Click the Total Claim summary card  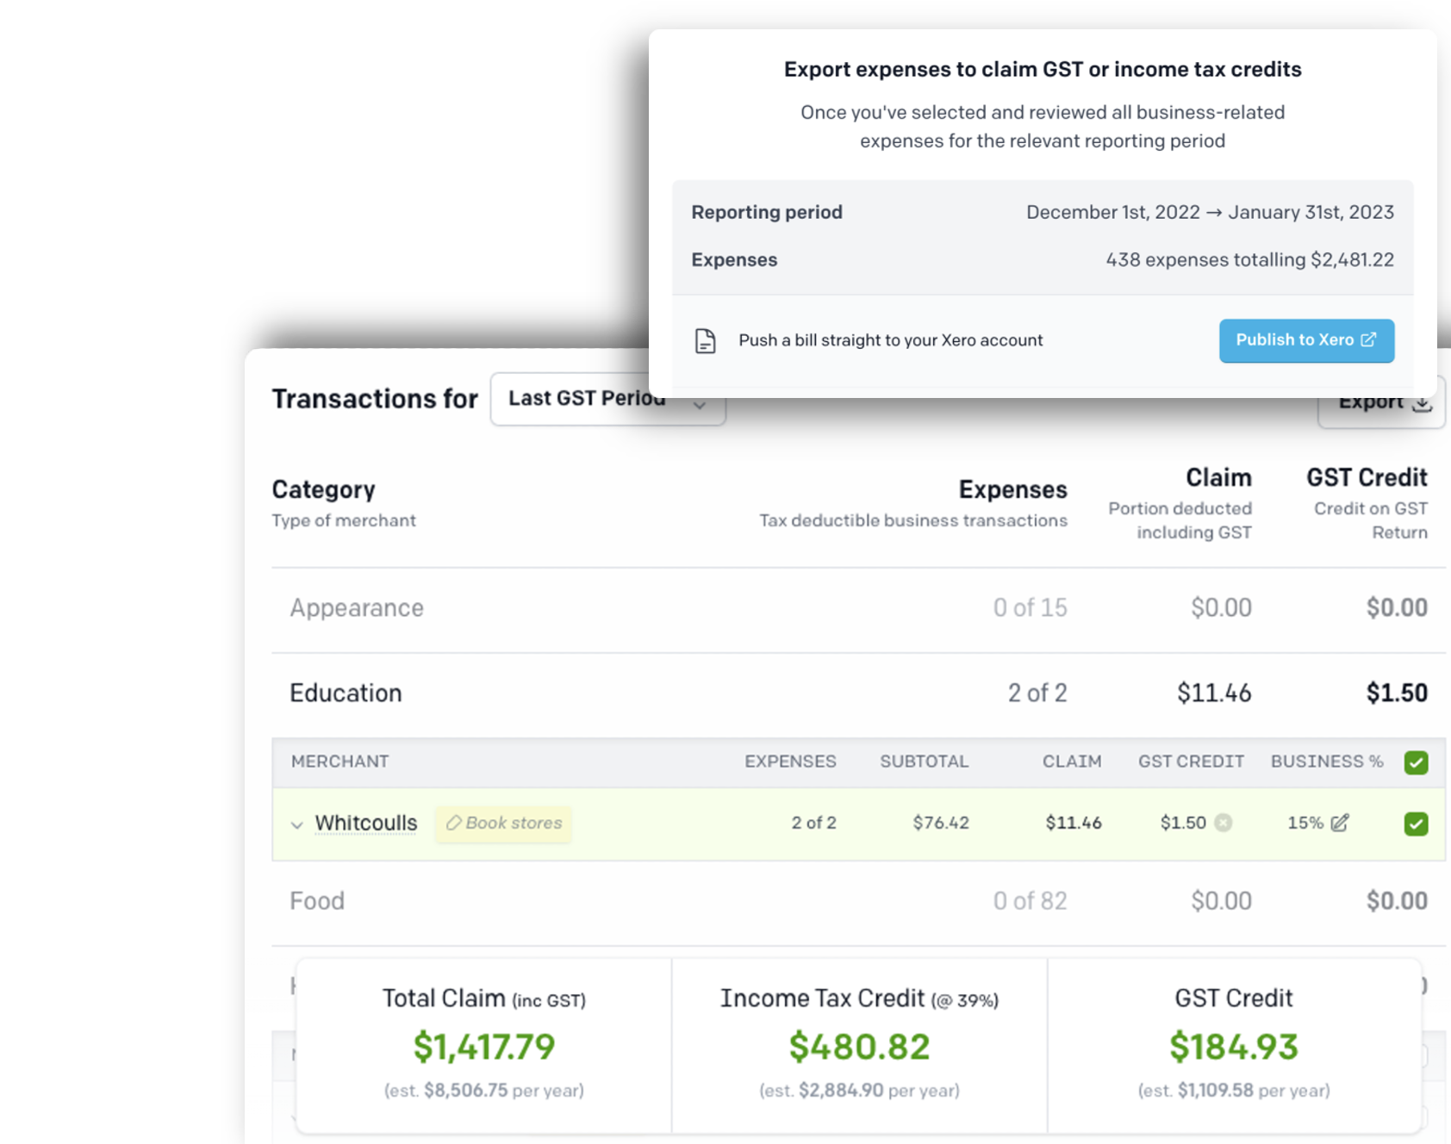[483, 1044]
